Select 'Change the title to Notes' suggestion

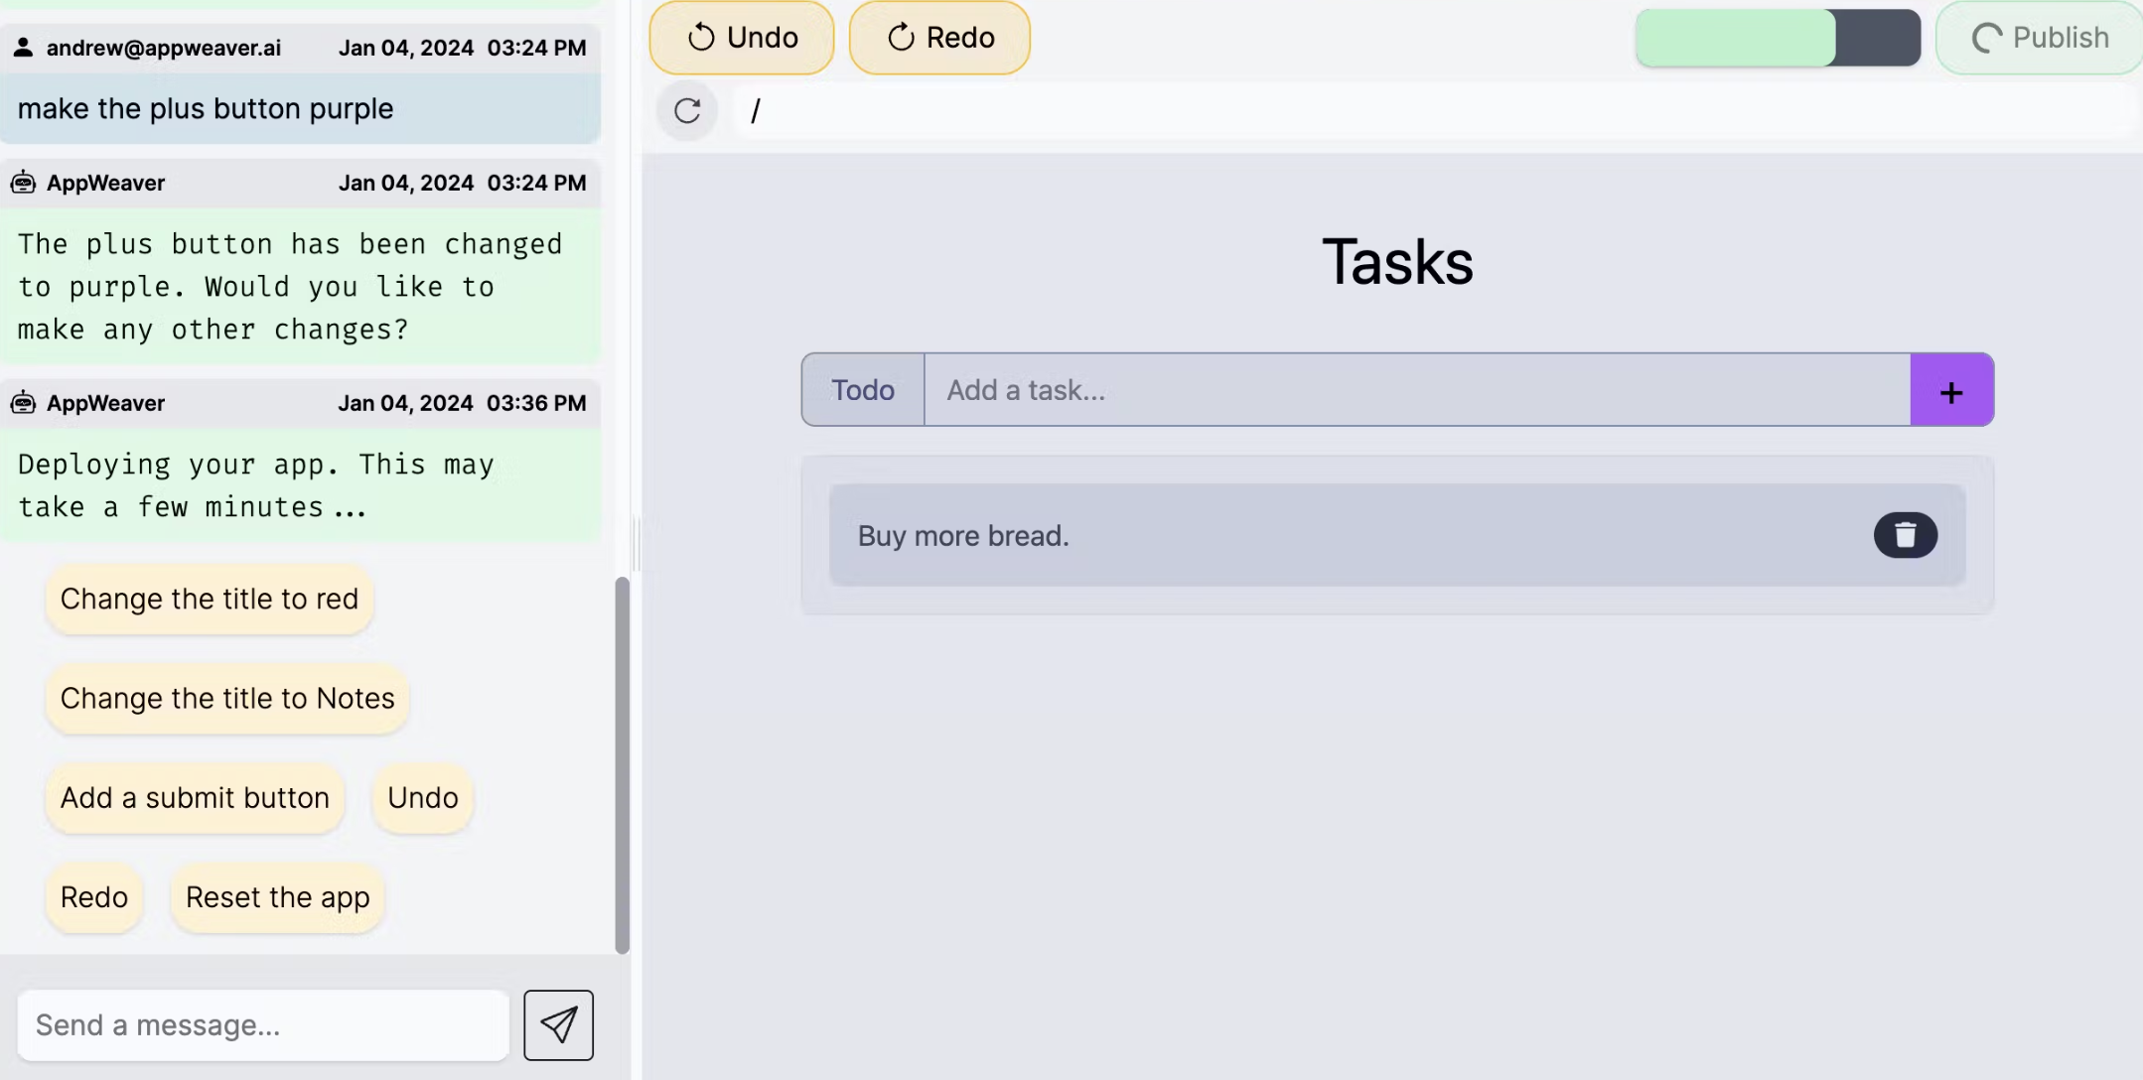(x=227, y=698)
